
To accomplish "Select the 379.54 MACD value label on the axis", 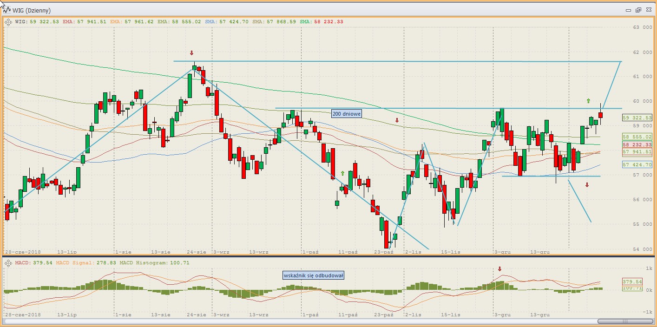I will coord(632,282).
